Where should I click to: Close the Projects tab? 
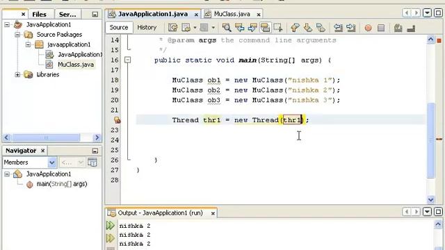(23, 14)
